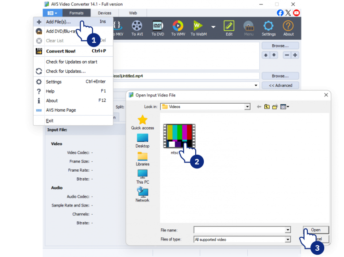The image size is (344, 257).
Task: Open the Settings gear in toolbar
Action: coord(269,28)
